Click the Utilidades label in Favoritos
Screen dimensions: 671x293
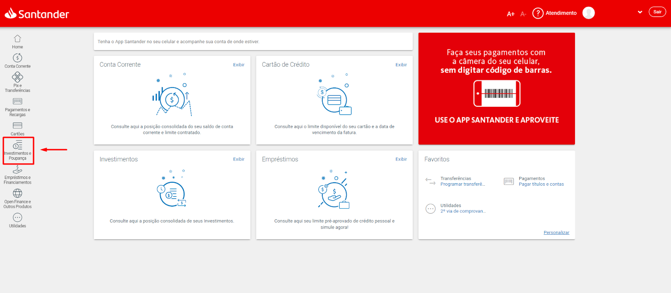tap(450, 206)
